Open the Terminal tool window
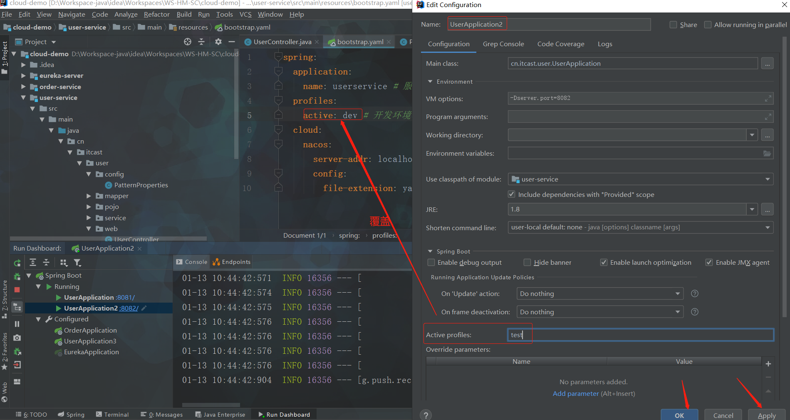 [x=112, y=415]
